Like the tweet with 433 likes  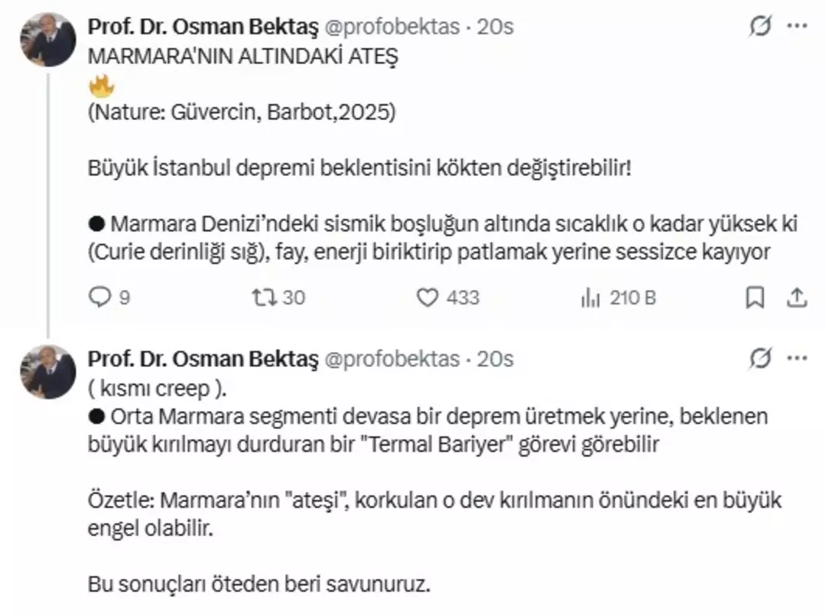(427, 298)
